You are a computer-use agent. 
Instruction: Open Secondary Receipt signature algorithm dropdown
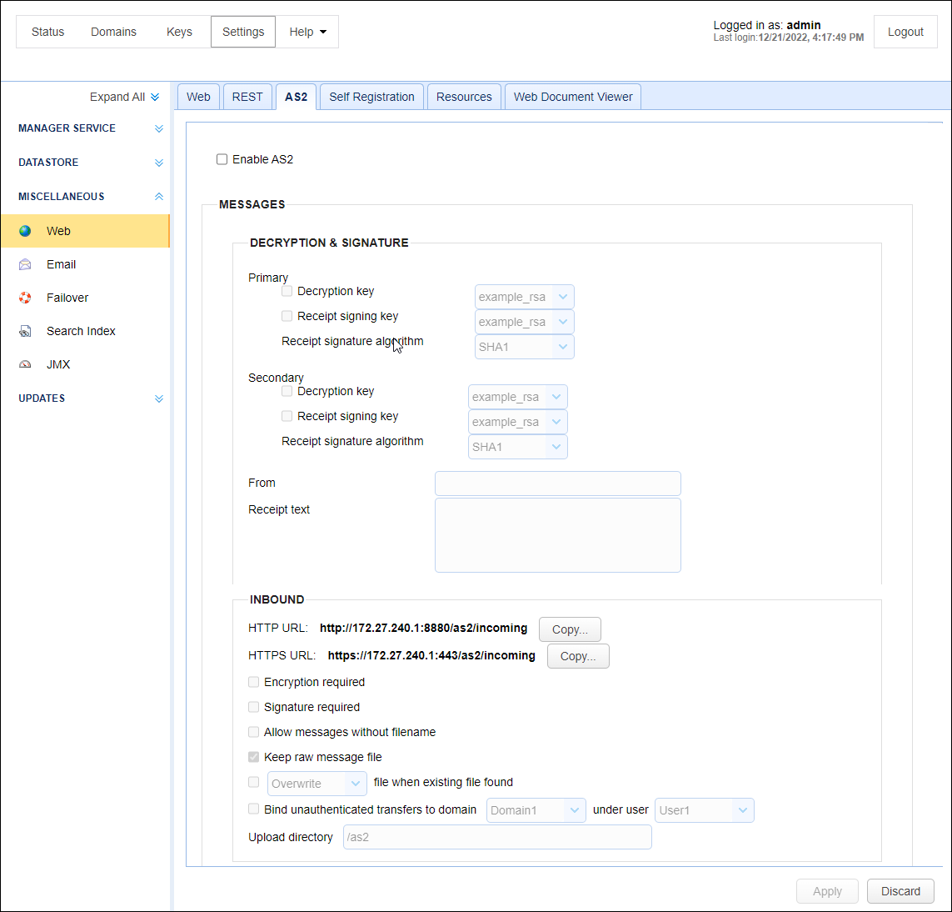[518, 447]
